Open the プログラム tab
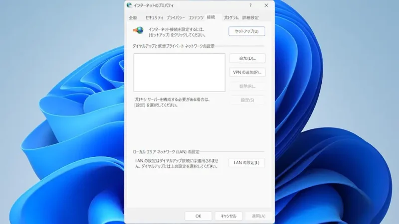 [x=231, y=17]
